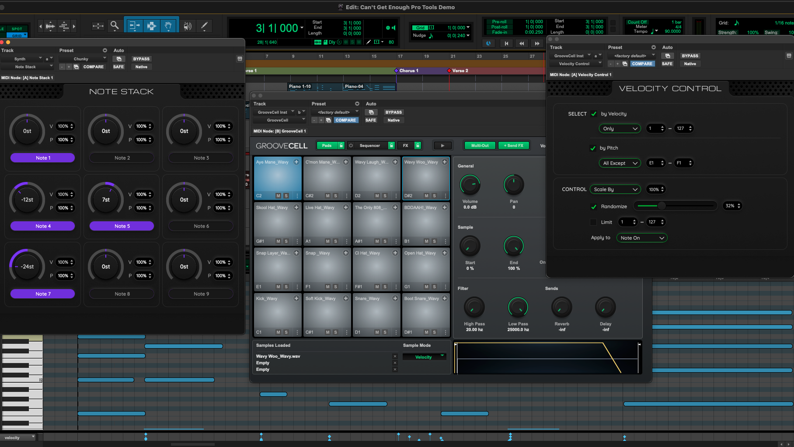This screenshot has height=447, width=794.
Task: Expand the Velocity sample mode dropdown
Action: (x=424, y=357)
